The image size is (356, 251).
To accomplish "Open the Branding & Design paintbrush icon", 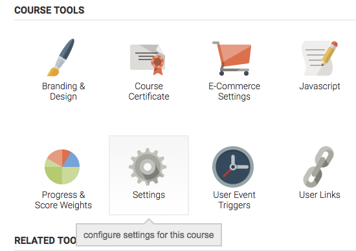I will [61, 58].
